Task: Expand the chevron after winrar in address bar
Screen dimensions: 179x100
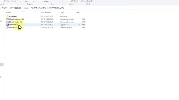Action: (30, 8)
